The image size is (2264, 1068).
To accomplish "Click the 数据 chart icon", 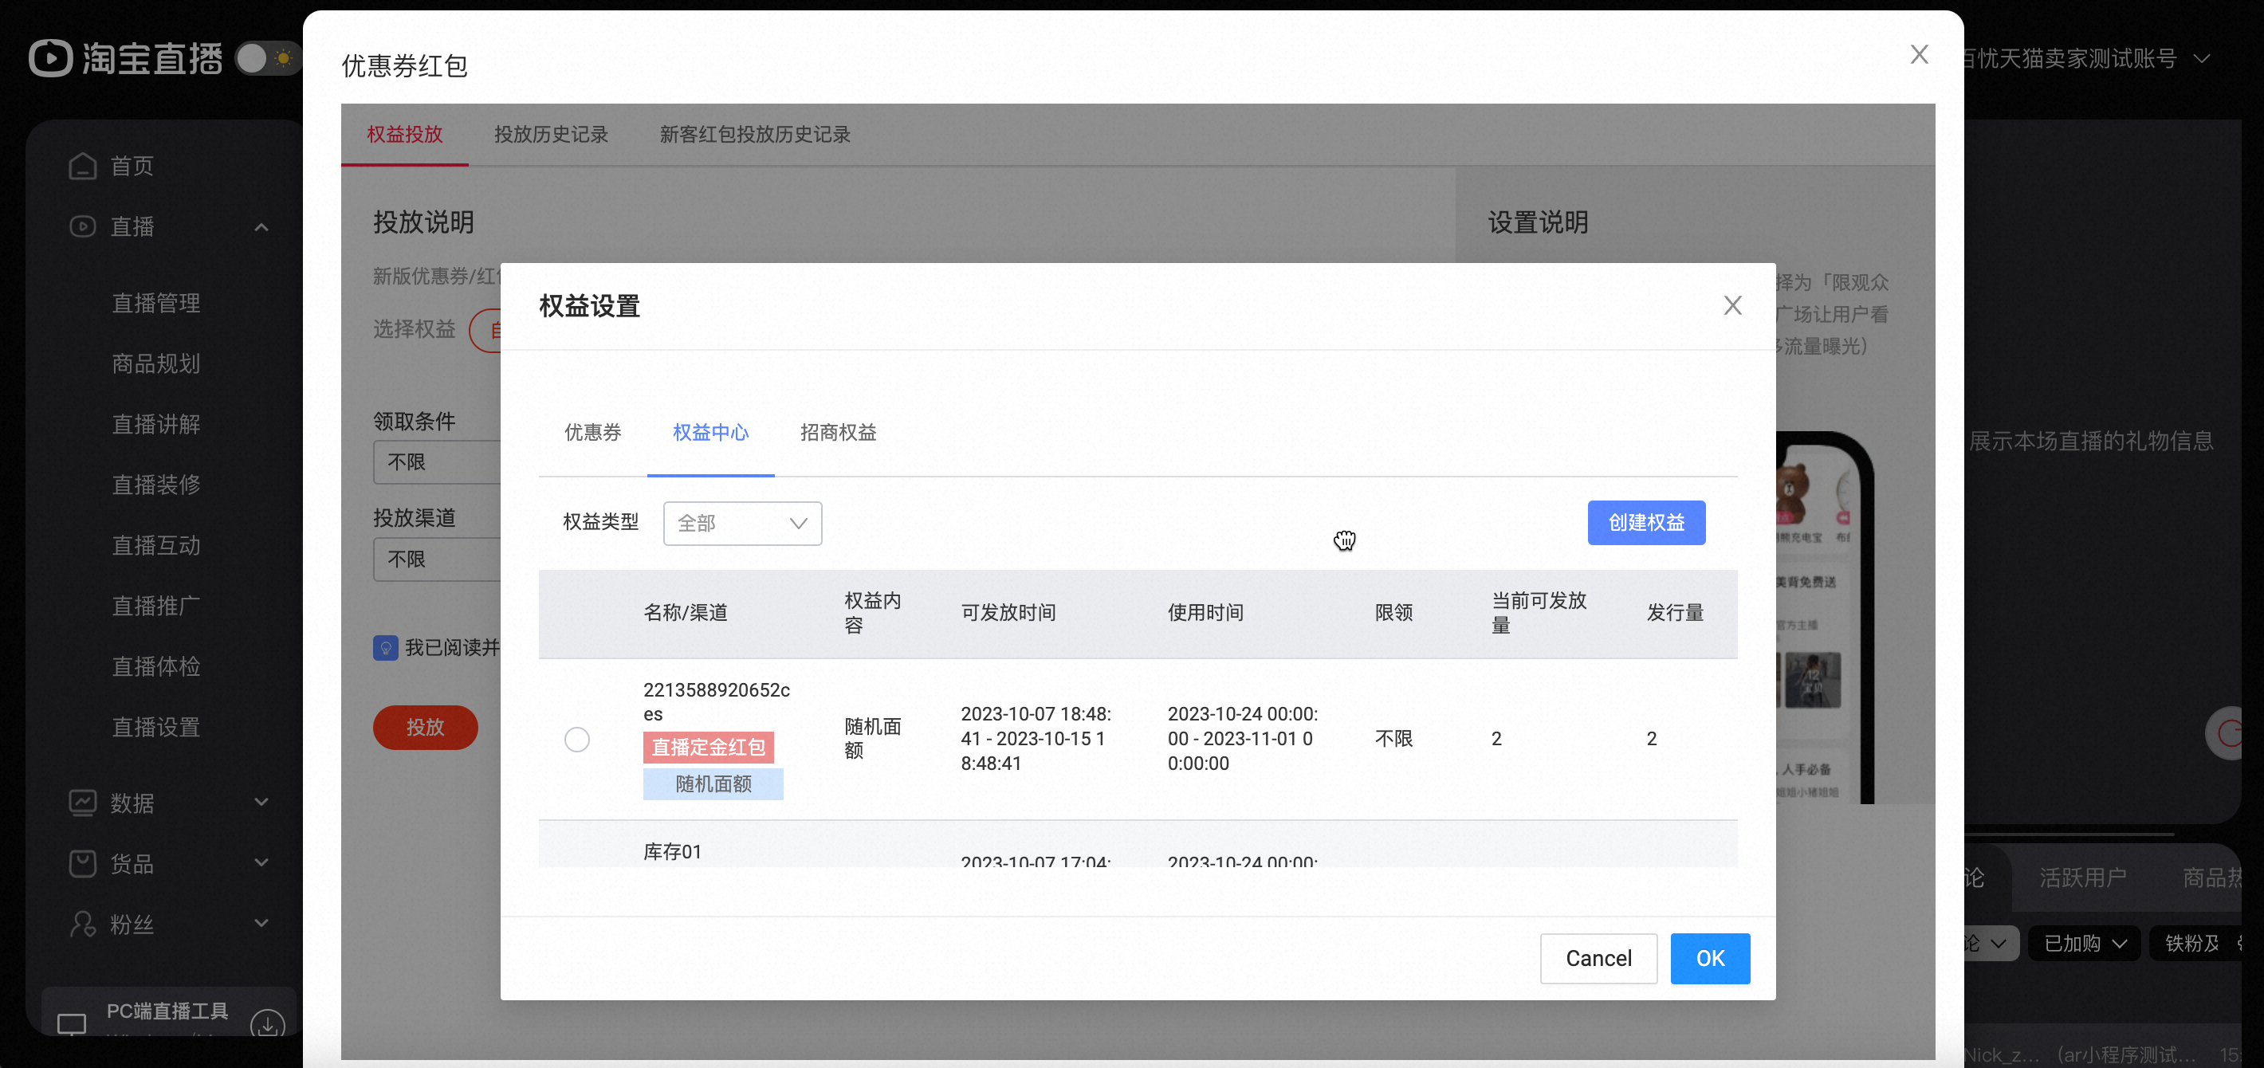I will [83, 803].
